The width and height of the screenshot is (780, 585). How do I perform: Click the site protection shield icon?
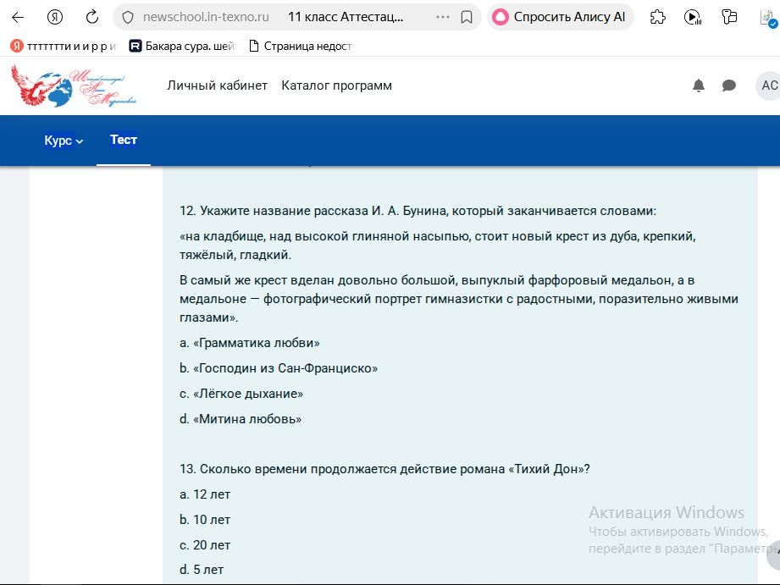(128, 18)
